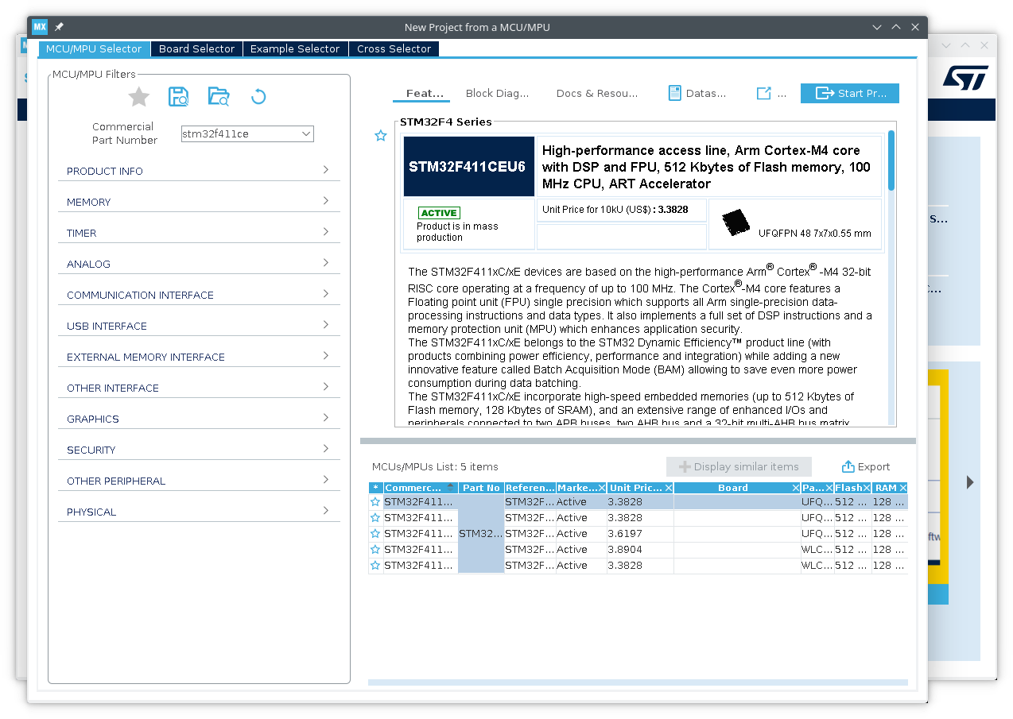The width and height of the screenshot is (1013, 719).
Task: Click the favorites star filter icon
Action: point(139,97)
